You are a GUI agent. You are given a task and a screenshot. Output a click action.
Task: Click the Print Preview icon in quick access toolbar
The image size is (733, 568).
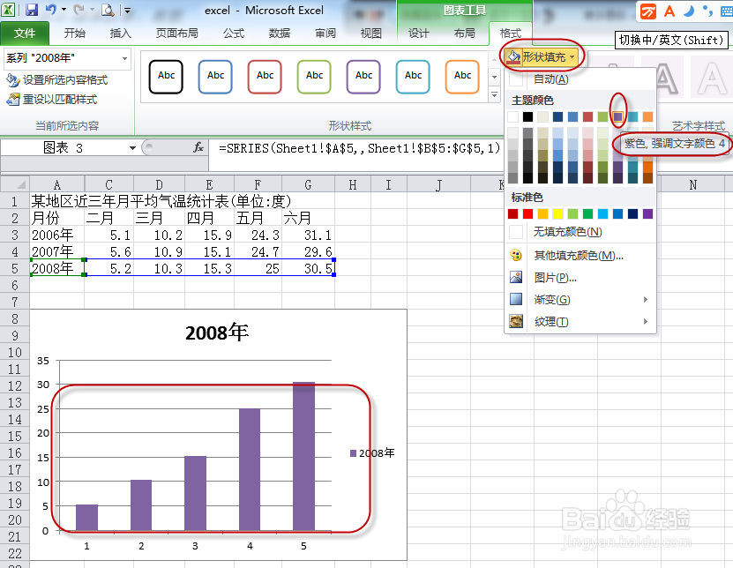click(108, 10)
